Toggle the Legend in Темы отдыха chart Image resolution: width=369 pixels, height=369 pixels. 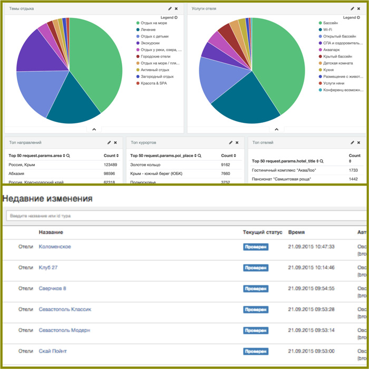(x=169, y=17)
